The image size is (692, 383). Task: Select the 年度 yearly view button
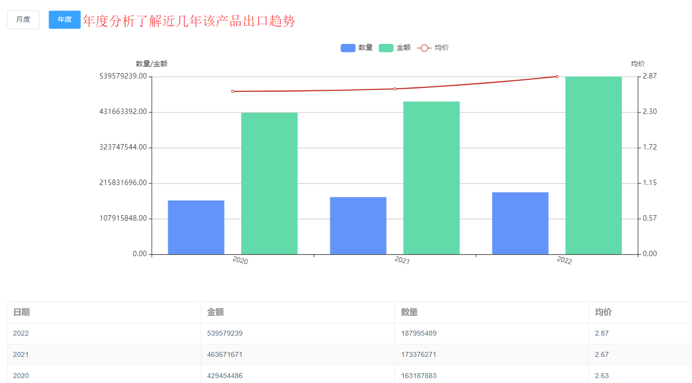click(x=65, y=20)
